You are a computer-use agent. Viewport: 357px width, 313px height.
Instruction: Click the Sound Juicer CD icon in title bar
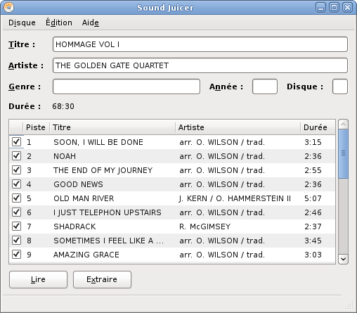click(8, 8)
